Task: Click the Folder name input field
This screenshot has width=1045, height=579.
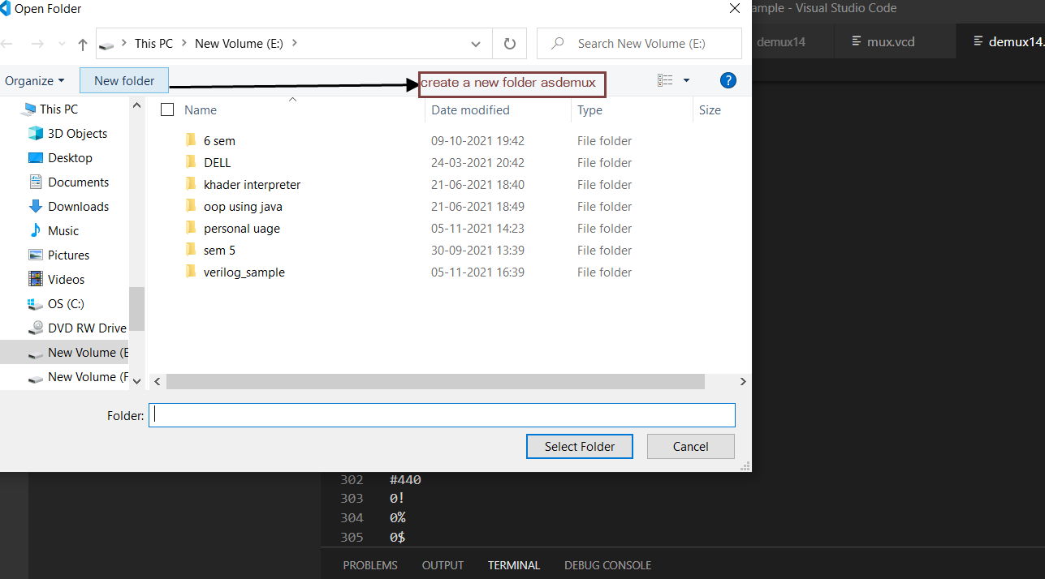Action: [442, 415]
